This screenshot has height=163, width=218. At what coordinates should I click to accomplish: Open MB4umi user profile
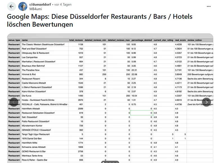(35, 9)
